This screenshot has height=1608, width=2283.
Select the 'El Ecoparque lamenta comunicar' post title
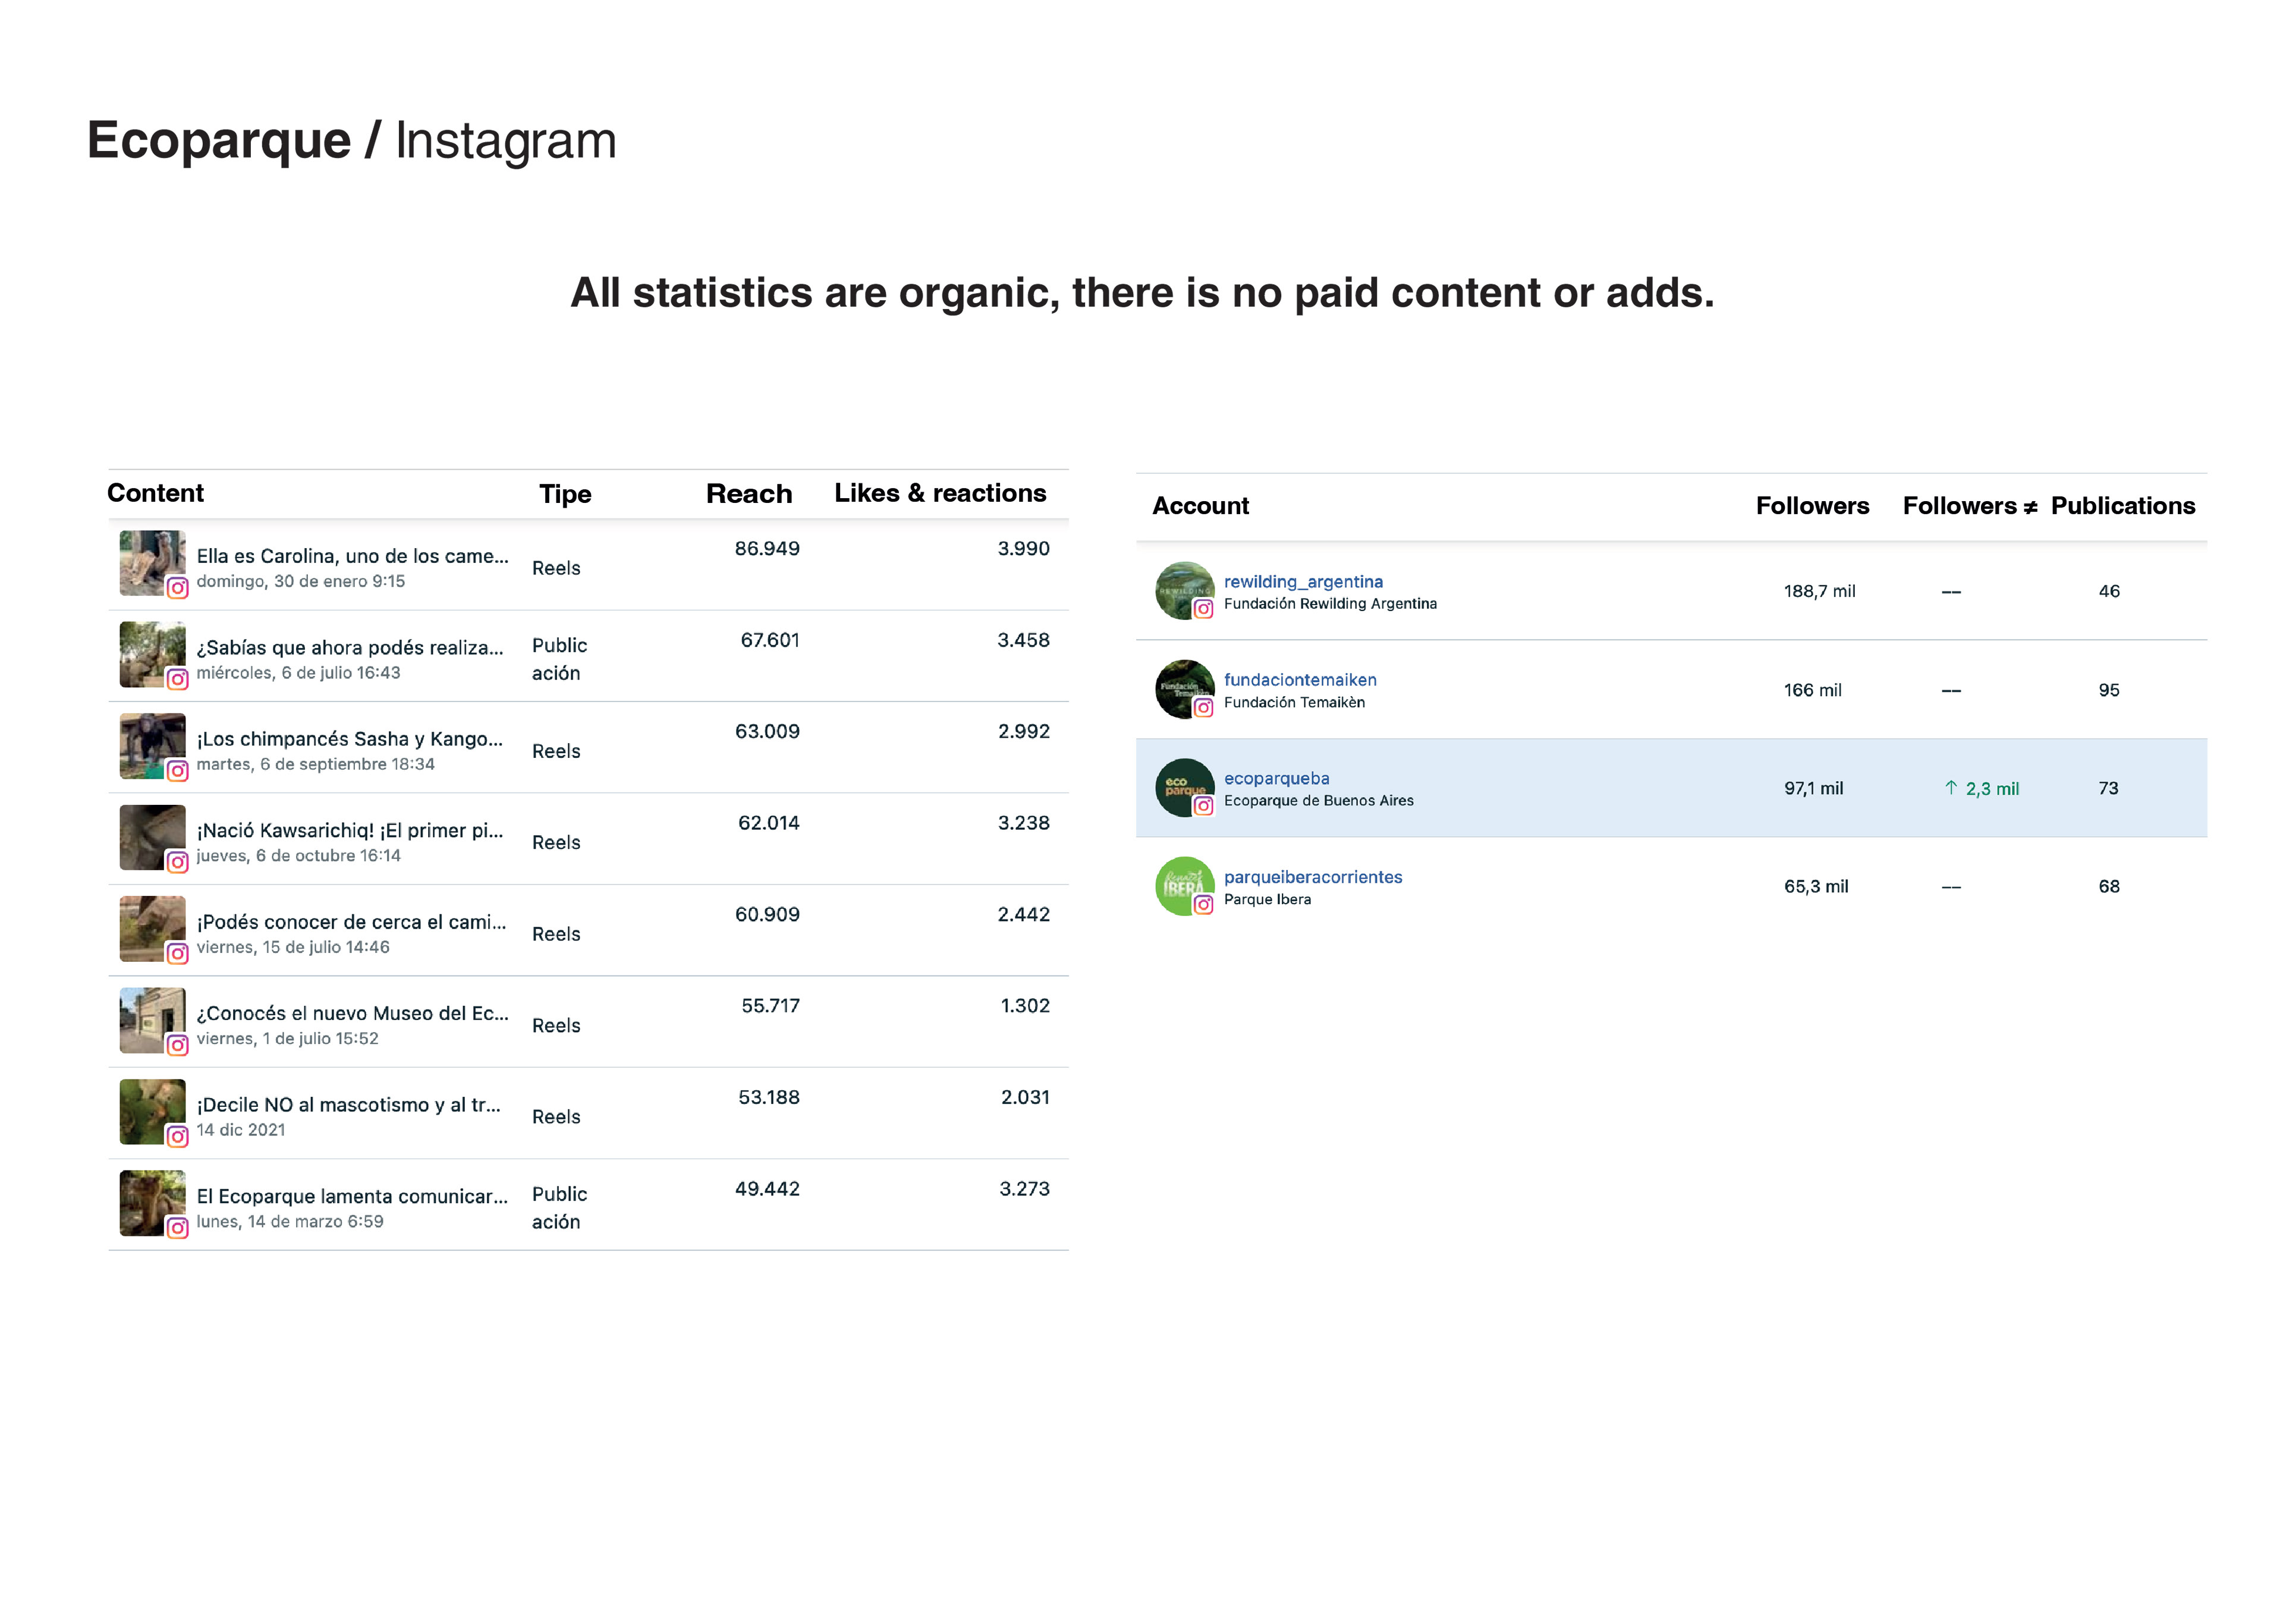point(352,1196)
